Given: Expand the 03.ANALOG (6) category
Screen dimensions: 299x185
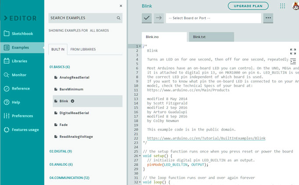Looking at the screenshot, I should [61, 164].
